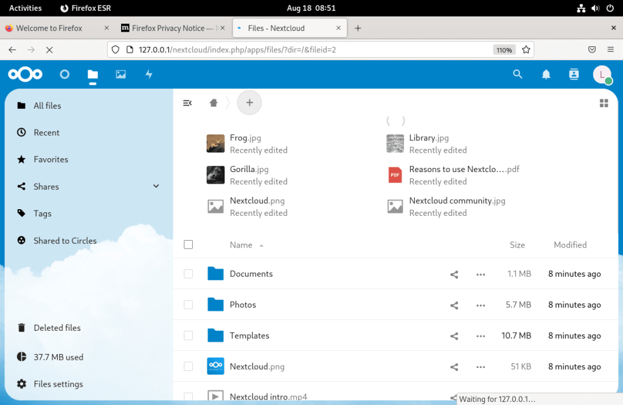Open the Contacts icon in the header
Screen dimensions: 623x405
pyautogui.click(x=573, y=74)
